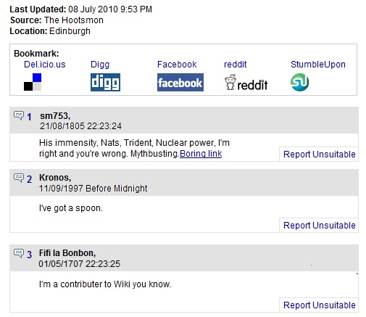Click the facebook logo banner icon
Viewport: 366px width, 317px height.
pos(180,83)
